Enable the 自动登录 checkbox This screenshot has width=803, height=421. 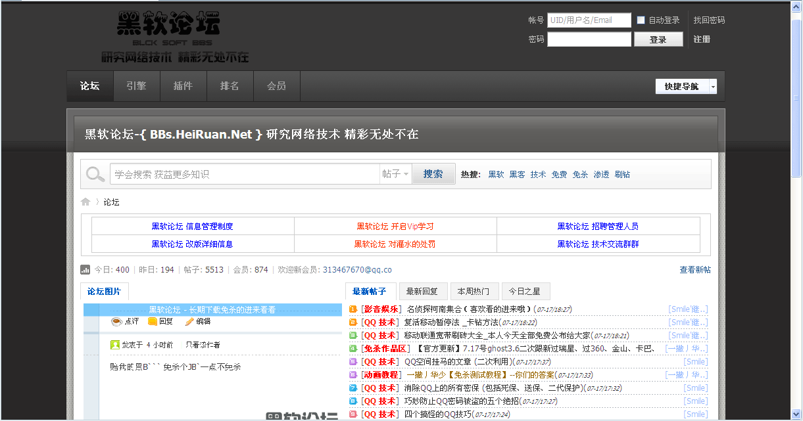pyautogui.click(x=641, y=20)
